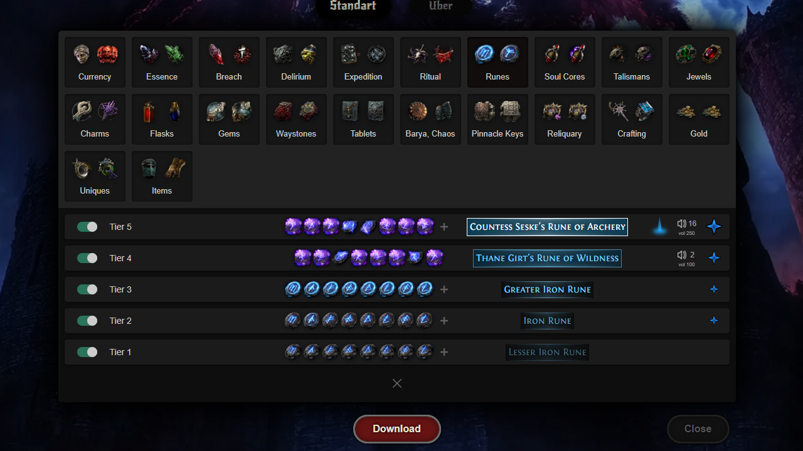Click the red Download button
803x451 pixels.
(397, 429)
